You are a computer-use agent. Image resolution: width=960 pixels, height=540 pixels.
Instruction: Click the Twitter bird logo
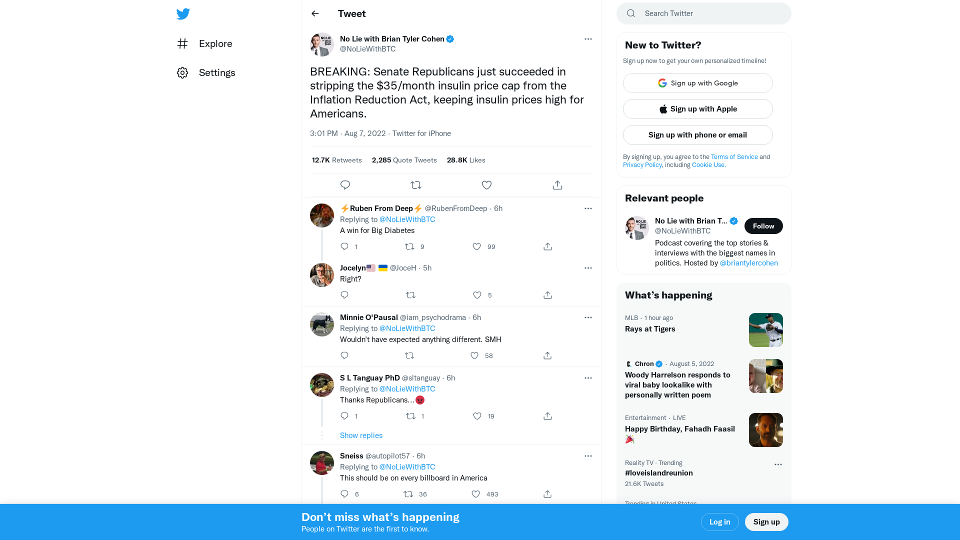[x=183, y=14]
